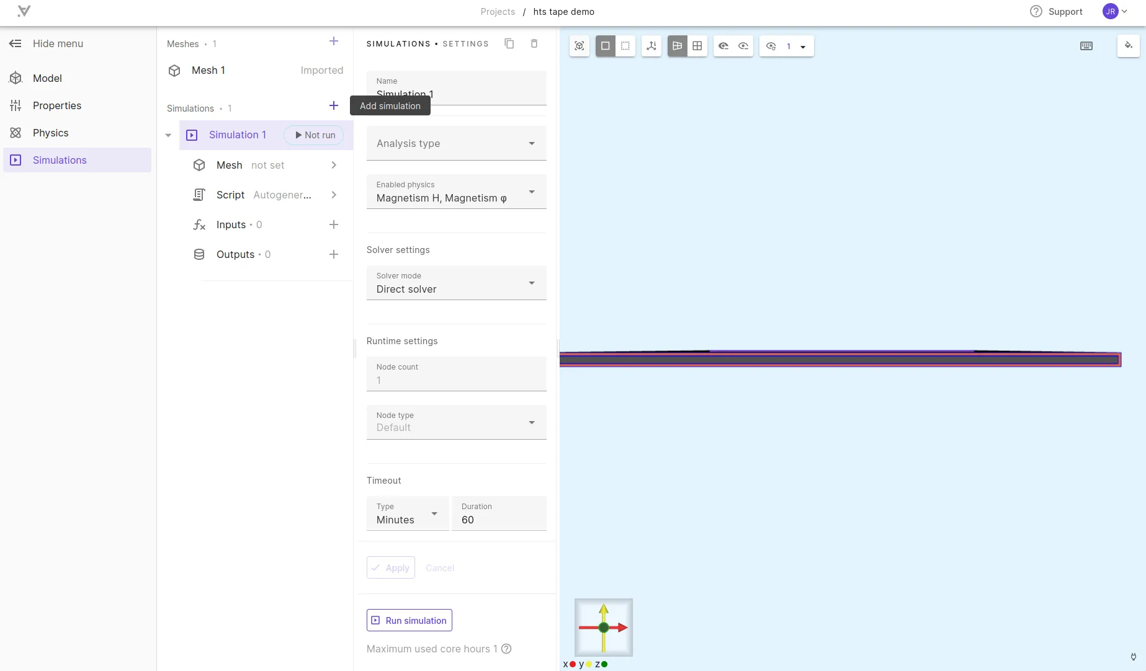Screen dimensions: 1146x671
Task: Click the tape geometry in the viewer
Action: coord(840,360)
